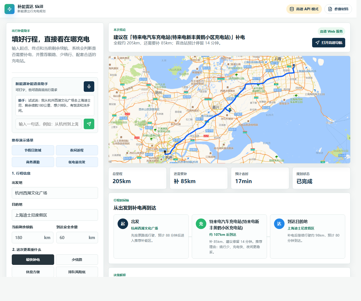The image size is (361, 301).
Task: Select the 休息方便 priority option
Action: 33,272
